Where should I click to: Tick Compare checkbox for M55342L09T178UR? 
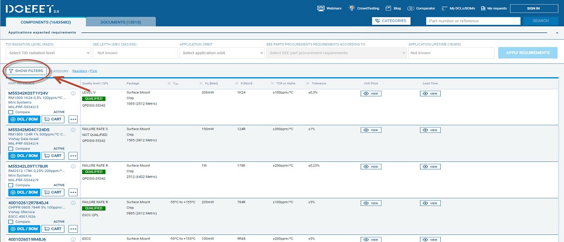tap(11, 185)
